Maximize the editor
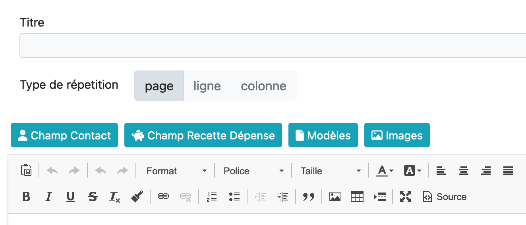Image resolution: width=526 pixels, height=225 pixels. [x=405, y=196]
